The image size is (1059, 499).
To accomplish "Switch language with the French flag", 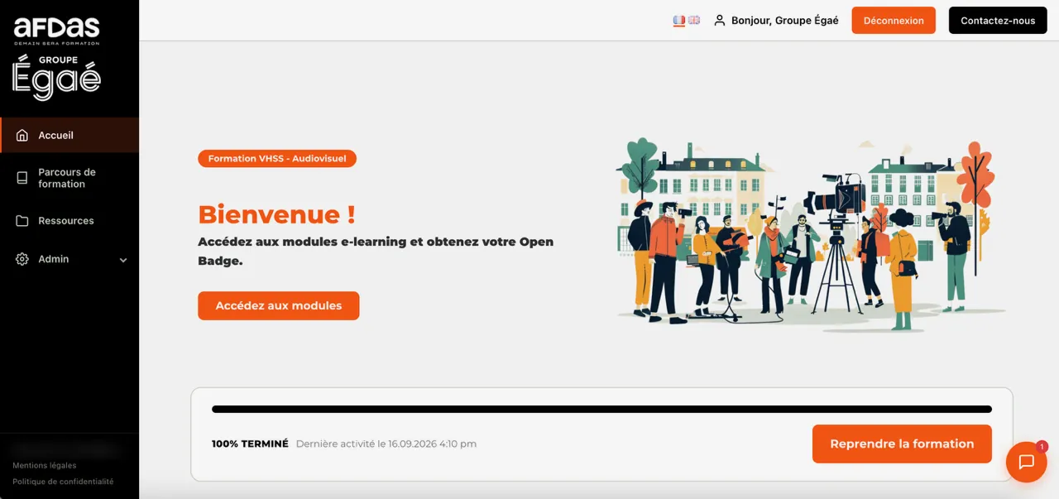I will coord(679,20).
